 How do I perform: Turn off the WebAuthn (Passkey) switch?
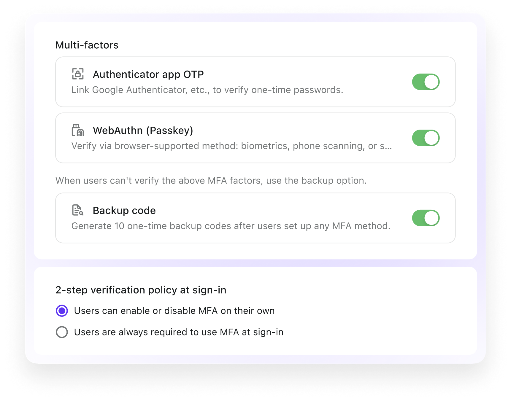coord(426,138)
